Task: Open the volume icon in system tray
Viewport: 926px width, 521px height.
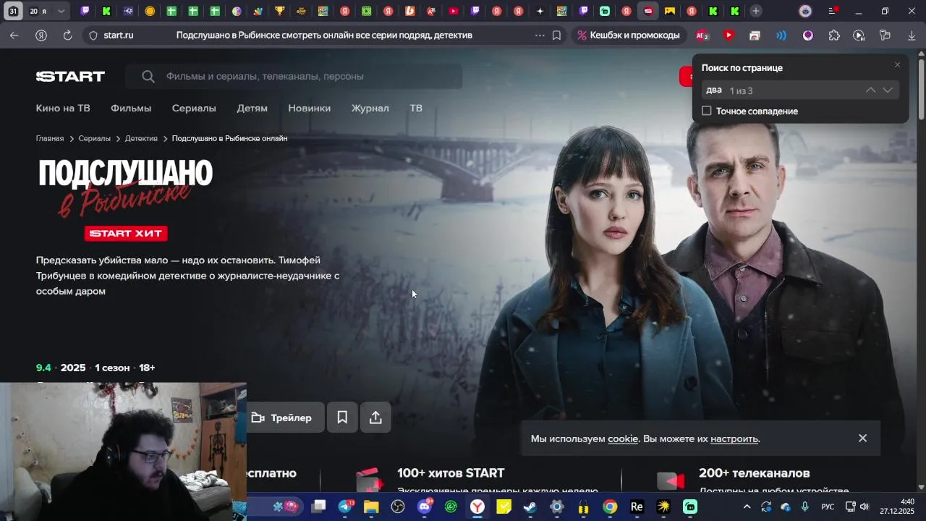Action: pyautogui.click(x=864, y=507)
